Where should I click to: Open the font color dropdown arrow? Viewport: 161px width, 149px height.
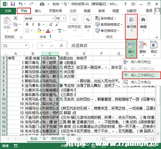(52, 31)
